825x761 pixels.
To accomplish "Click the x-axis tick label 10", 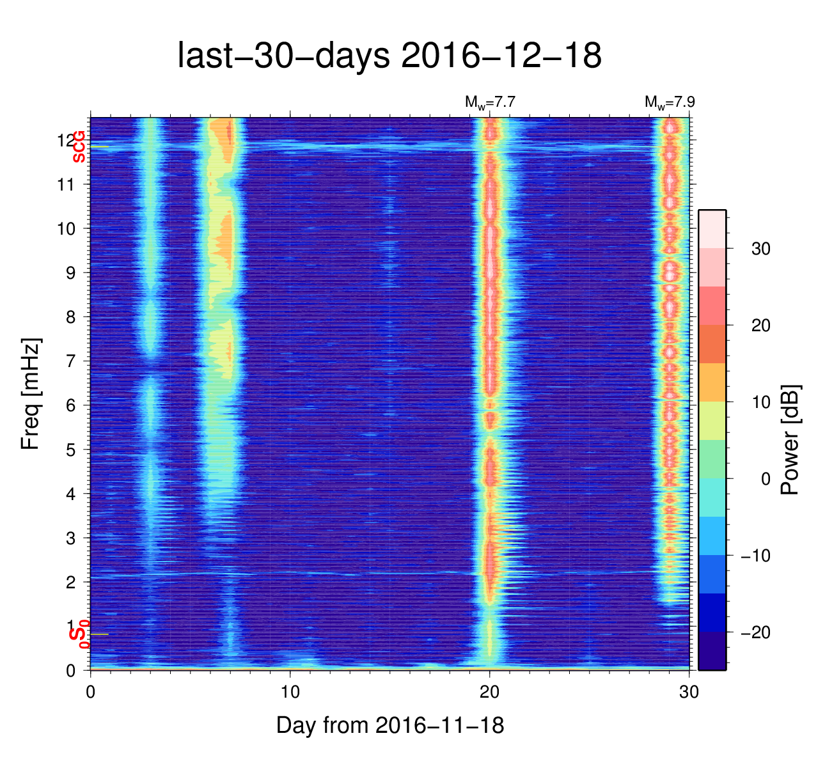I will tap(290, 693).
